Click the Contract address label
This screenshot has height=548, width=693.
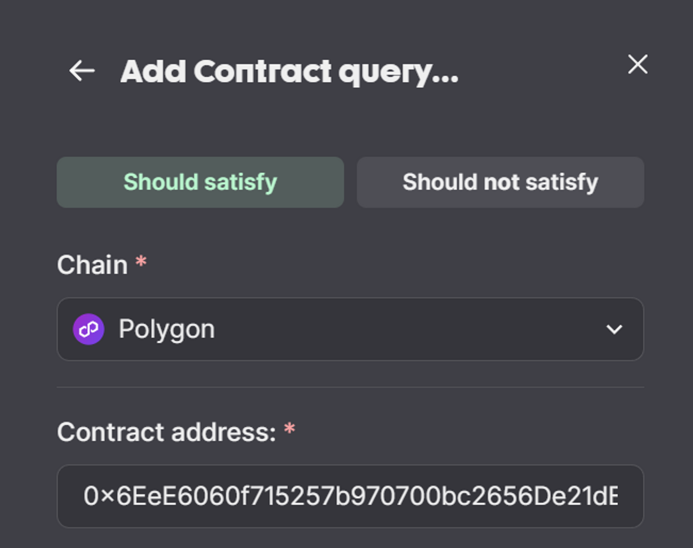(x=167, y=432)
